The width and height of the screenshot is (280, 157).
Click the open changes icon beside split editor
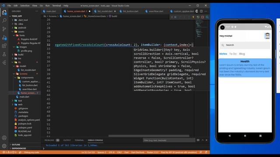(196, 11)
